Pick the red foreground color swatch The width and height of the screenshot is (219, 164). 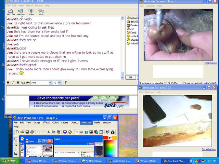106,138
